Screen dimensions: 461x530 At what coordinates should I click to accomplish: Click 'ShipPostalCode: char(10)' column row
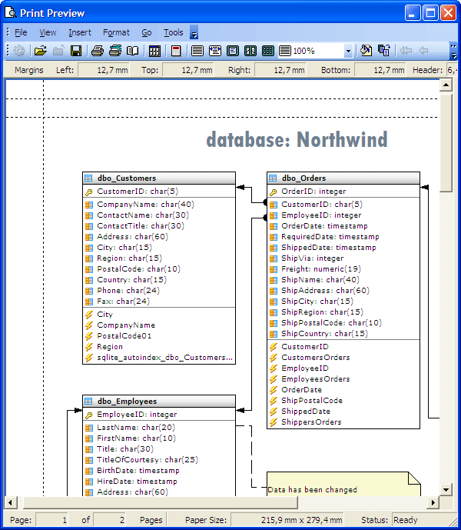coord(343,323)
